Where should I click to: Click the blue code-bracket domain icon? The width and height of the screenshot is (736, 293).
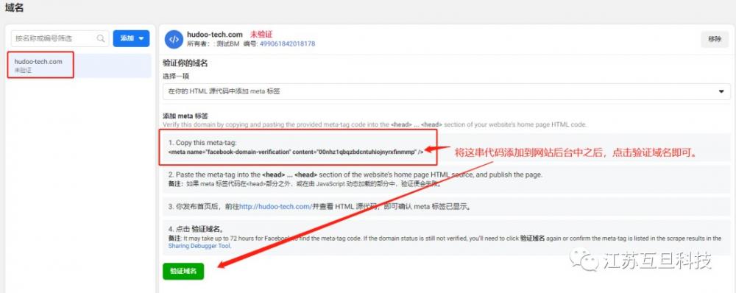pos(174,39)
